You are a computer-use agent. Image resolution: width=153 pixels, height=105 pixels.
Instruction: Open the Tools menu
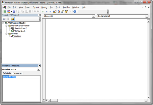[x=58, y=7]
